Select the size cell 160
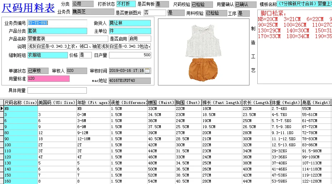 21,181
